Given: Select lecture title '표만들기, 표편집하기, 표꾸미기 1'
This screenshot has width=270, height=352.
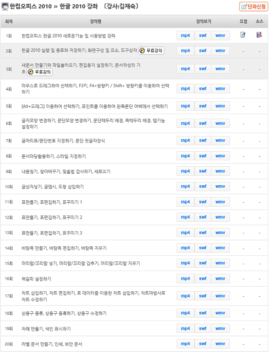Looking at the screenshot, I should [x=52, y=202].
